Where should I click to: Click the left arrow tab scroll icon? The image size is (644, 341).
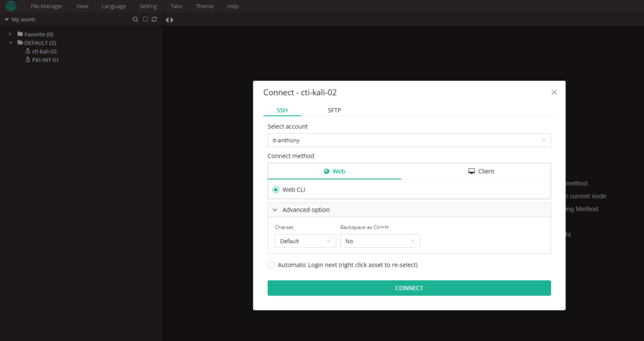[167, 20]
